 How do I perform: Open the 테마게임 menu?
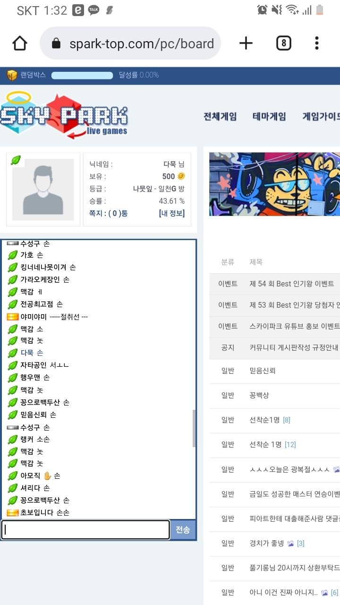(269, 116)
